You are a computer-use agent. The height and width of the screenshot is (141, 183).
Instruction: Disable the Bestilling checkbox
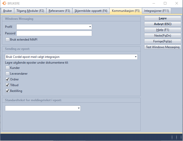[8, 91]
